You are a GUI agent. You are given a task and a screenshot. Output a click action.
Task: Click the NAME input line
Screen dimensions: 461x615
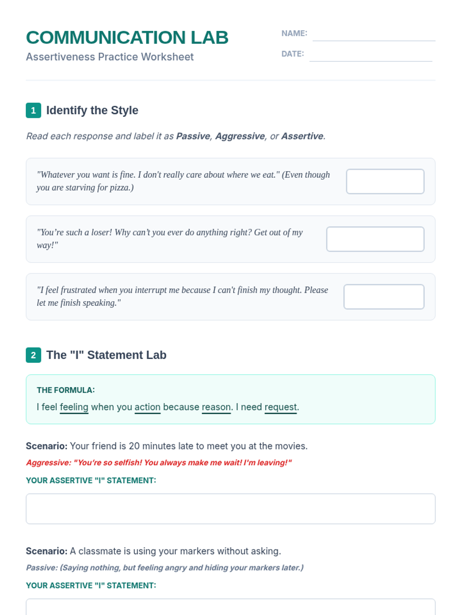pyautogui.click(x=373, y=35)
